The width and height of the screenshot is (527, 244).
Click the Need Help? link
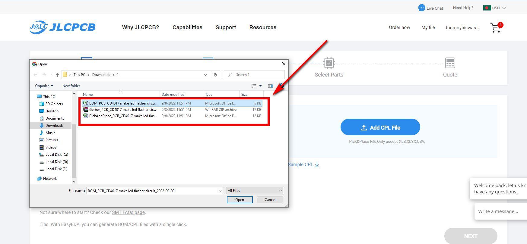coord(463,8)
